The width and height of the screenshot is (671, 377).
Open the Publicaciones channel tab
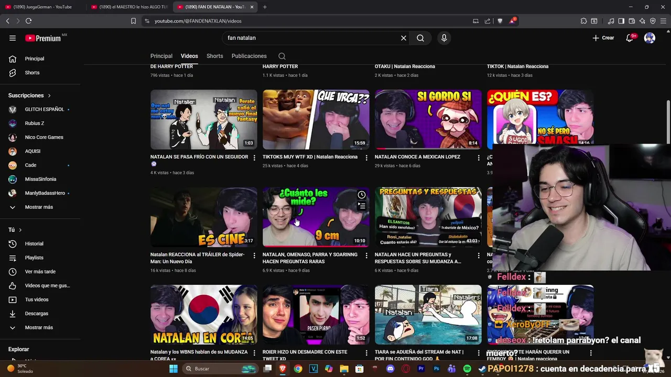pos(249,56)
